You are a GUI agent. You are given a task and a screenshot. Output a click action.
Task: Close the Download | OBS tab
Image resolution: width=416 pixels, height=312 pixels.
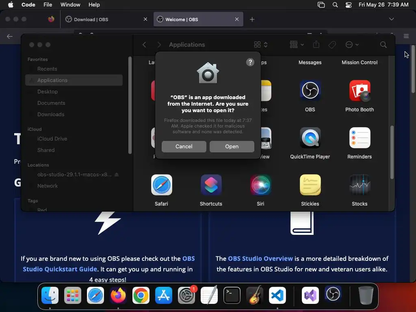coord(145,19)
